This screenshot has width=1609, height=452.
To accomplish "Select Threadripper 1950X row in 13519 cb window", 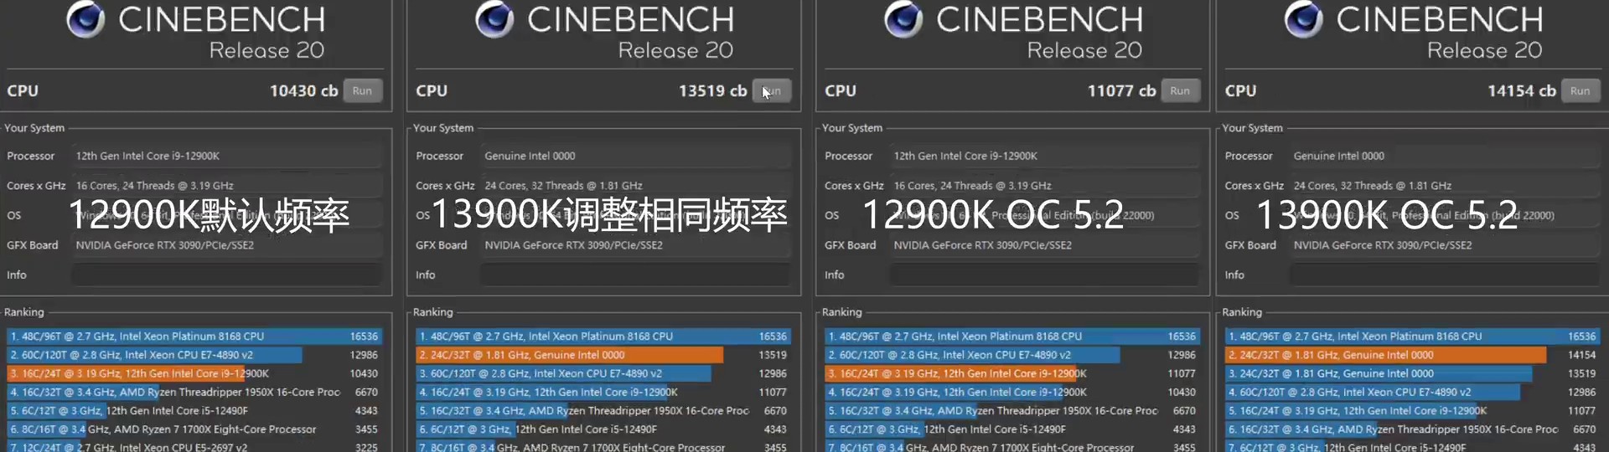I will (603, 410).
